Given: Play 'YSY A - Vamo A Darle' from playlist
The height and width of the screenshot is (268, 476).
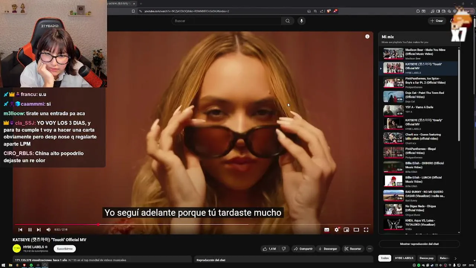Looking at the screenshot, I should click(418, 111).
